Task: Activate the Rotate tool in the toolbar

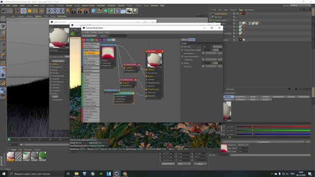Action: coord(35,11)
